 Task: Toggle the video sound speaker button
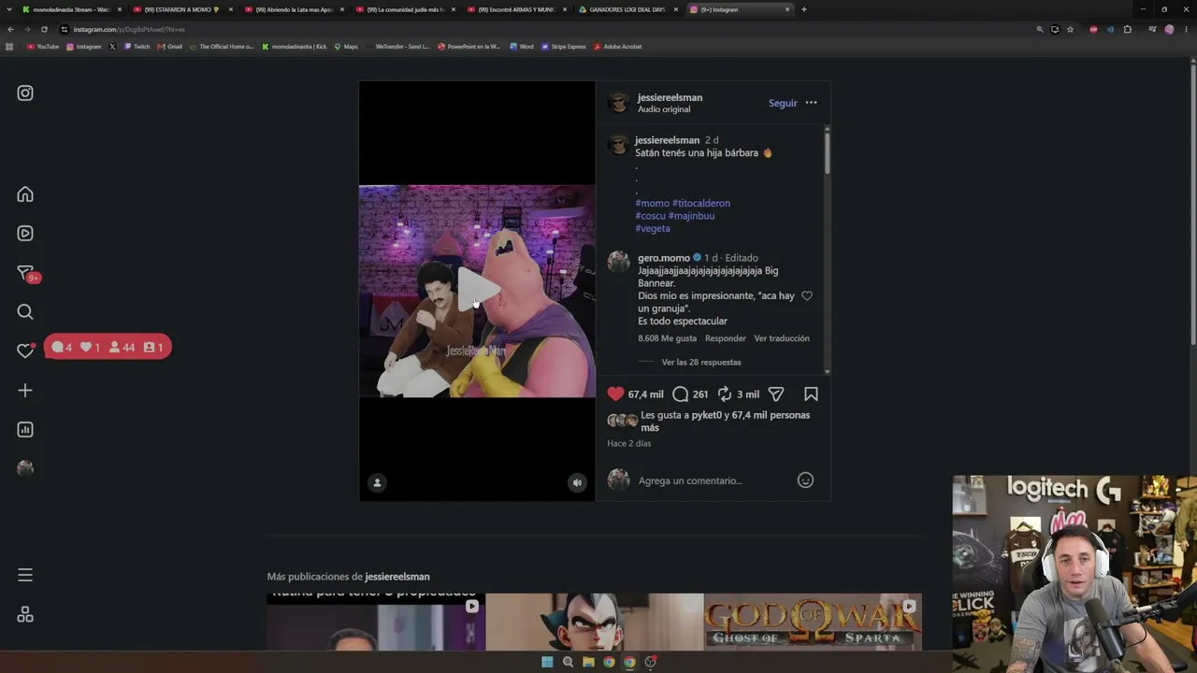[577, 482]
